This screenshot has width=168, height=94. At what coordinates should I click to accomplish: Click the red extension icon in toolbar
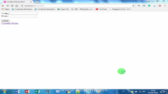point(160,6)
